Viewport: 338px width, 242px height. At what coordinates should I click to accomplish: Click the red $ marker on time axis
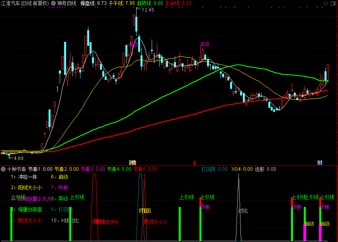195,163
